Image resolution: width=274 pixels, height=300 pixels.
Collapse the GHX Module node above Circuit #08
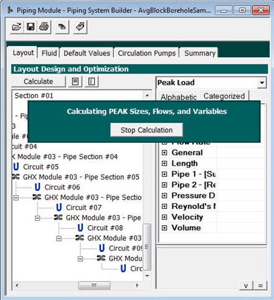[37, 218]
